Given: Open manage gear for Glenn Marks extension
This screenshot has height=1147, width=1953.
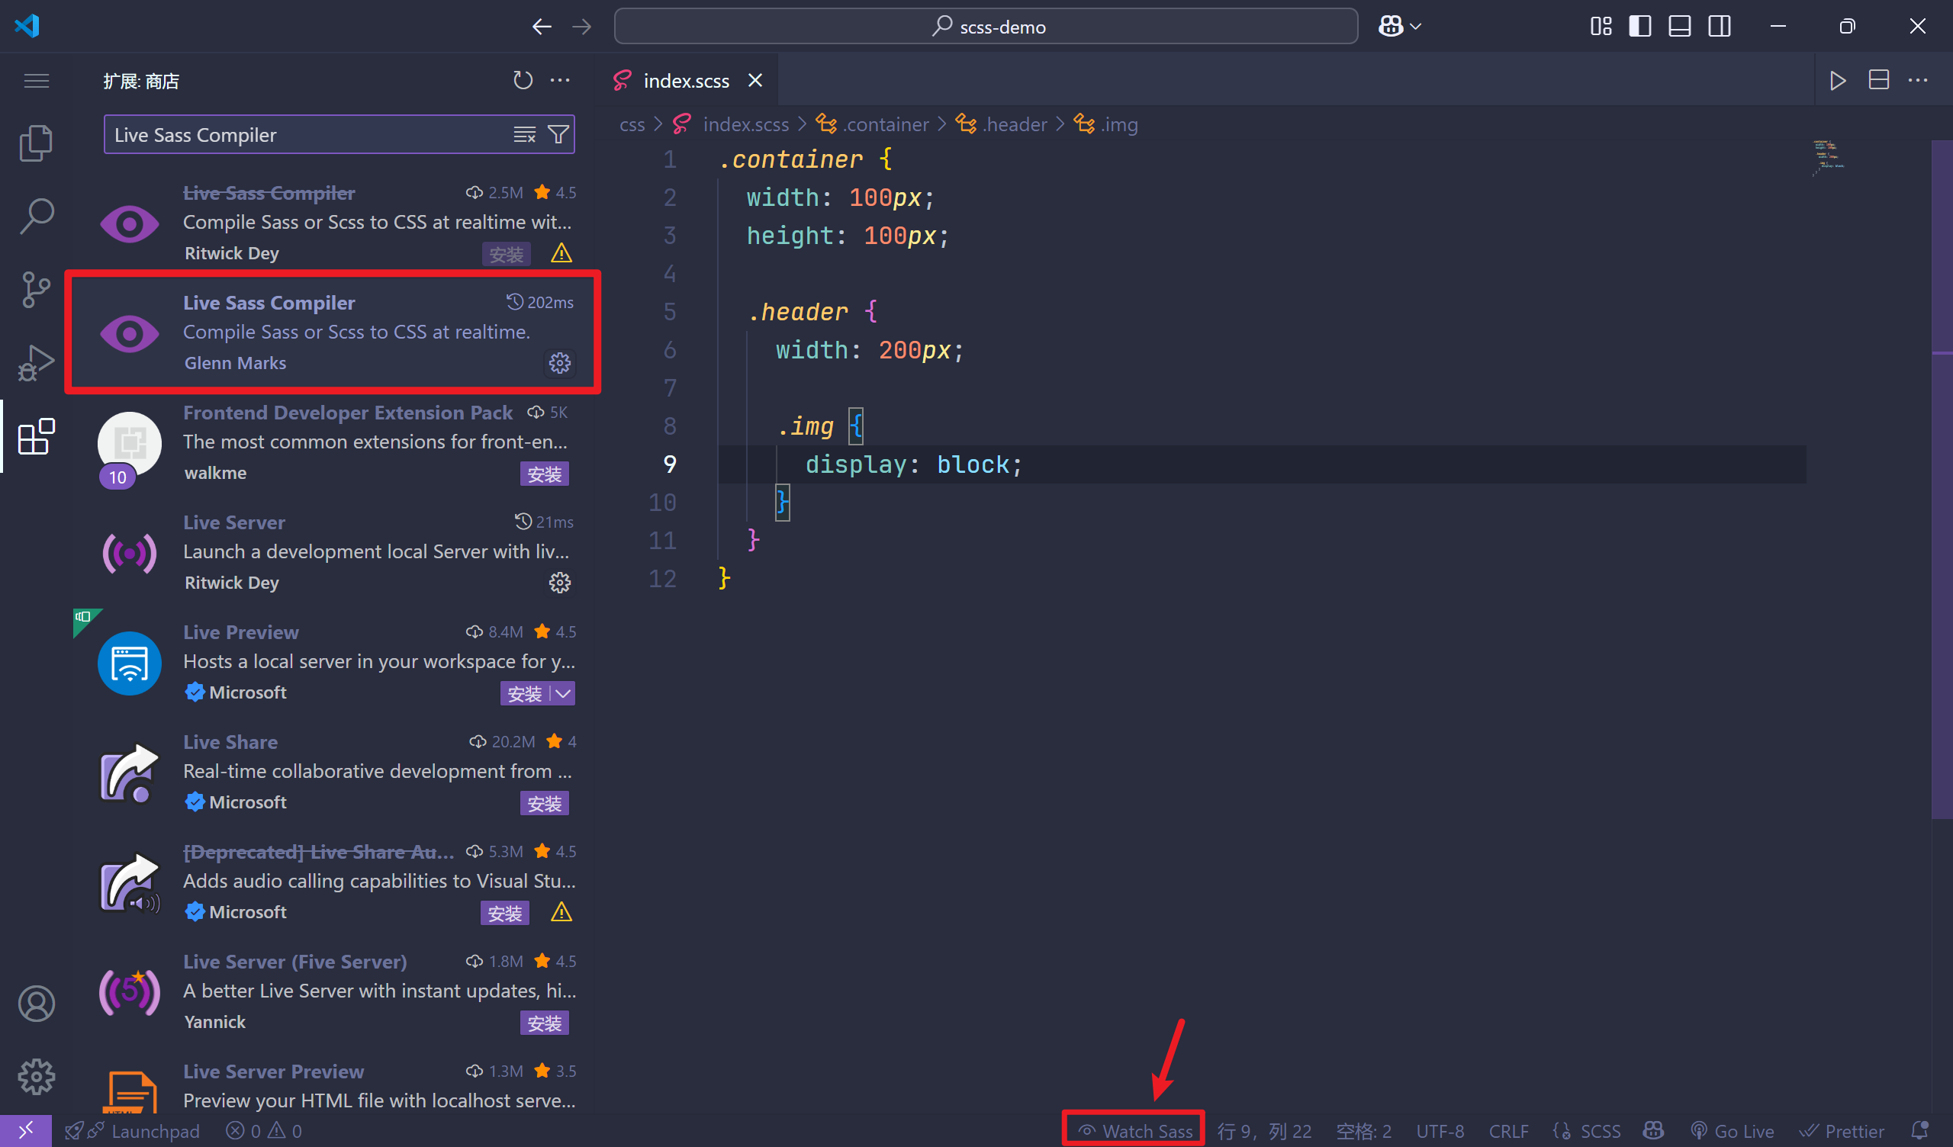Looking at the screenshot, I should (559, 363).
